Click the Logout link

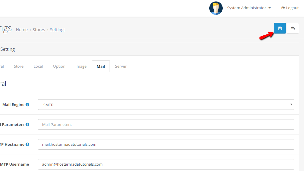290,8
